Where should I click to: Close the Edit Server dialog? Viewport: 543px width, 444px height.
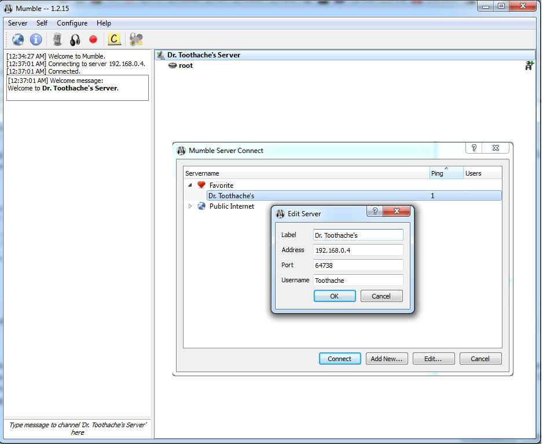click(x=397, y=211)
